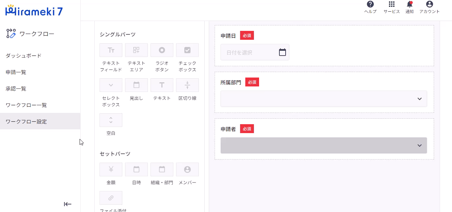The image size is (452, 212).
Task: Select the テキストフィールド part icon
Action: click(x=111, y=50)
